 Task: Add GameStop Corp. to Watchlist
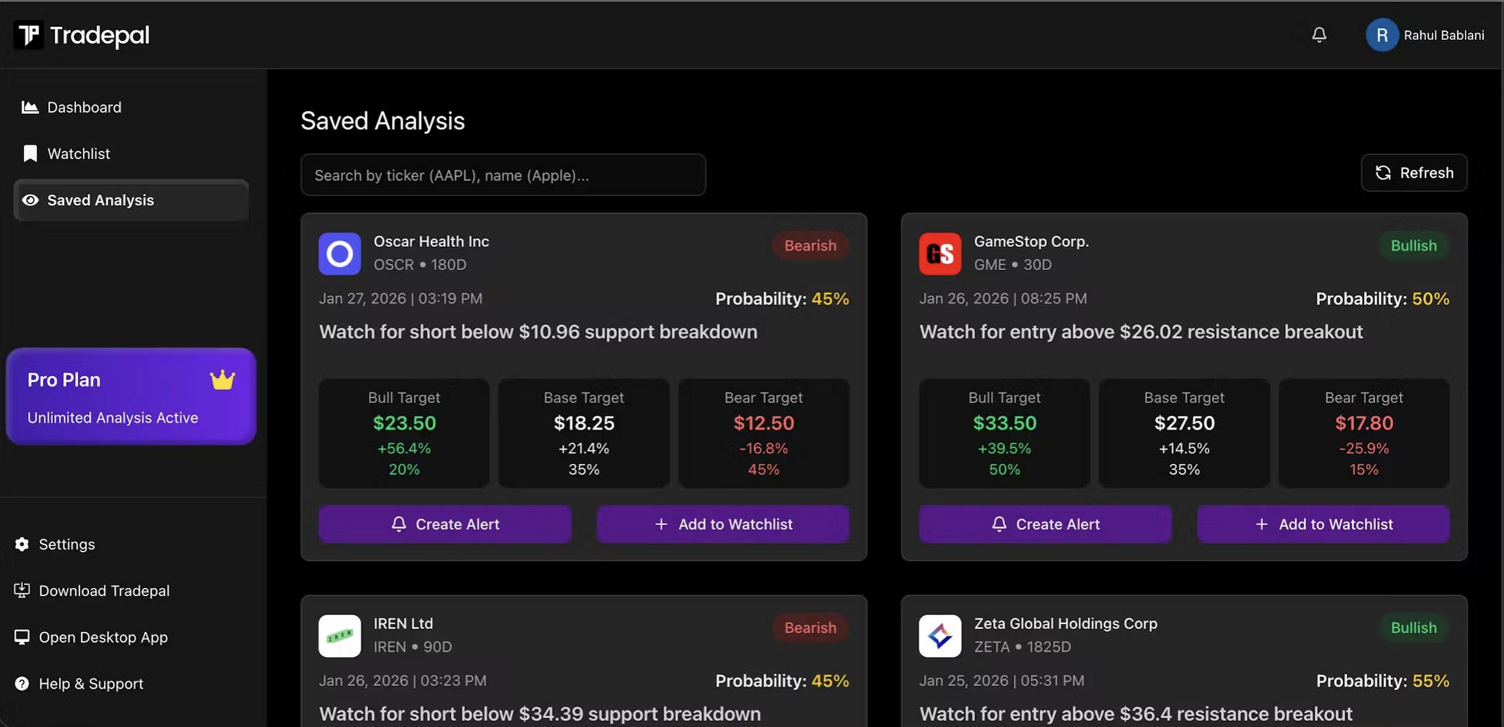(x=1323, y=524)
